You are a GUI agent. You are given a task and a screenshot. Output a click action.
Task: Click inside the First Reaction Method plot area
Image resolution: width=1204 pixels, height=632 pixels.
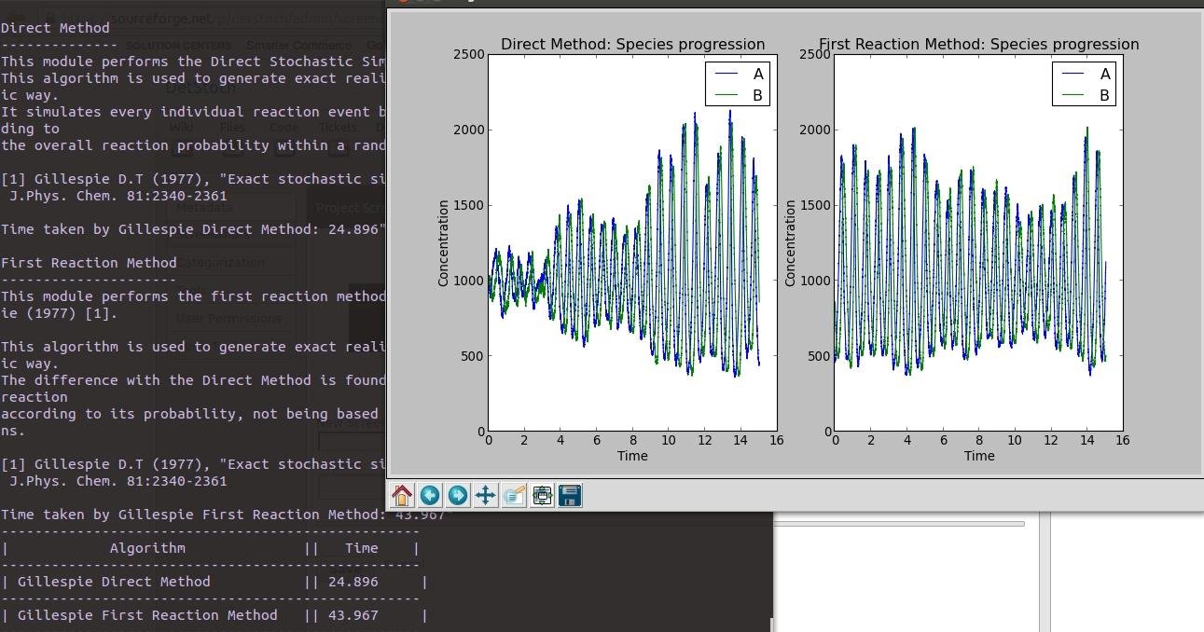click(x=979, y=242)
